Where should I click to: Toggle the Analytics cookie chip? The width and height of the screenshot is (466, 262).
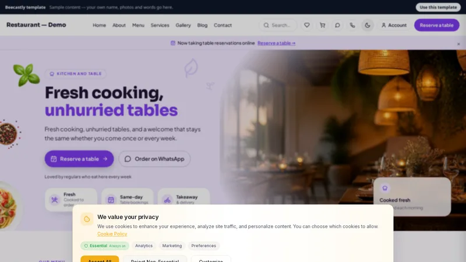click(144, 246)
